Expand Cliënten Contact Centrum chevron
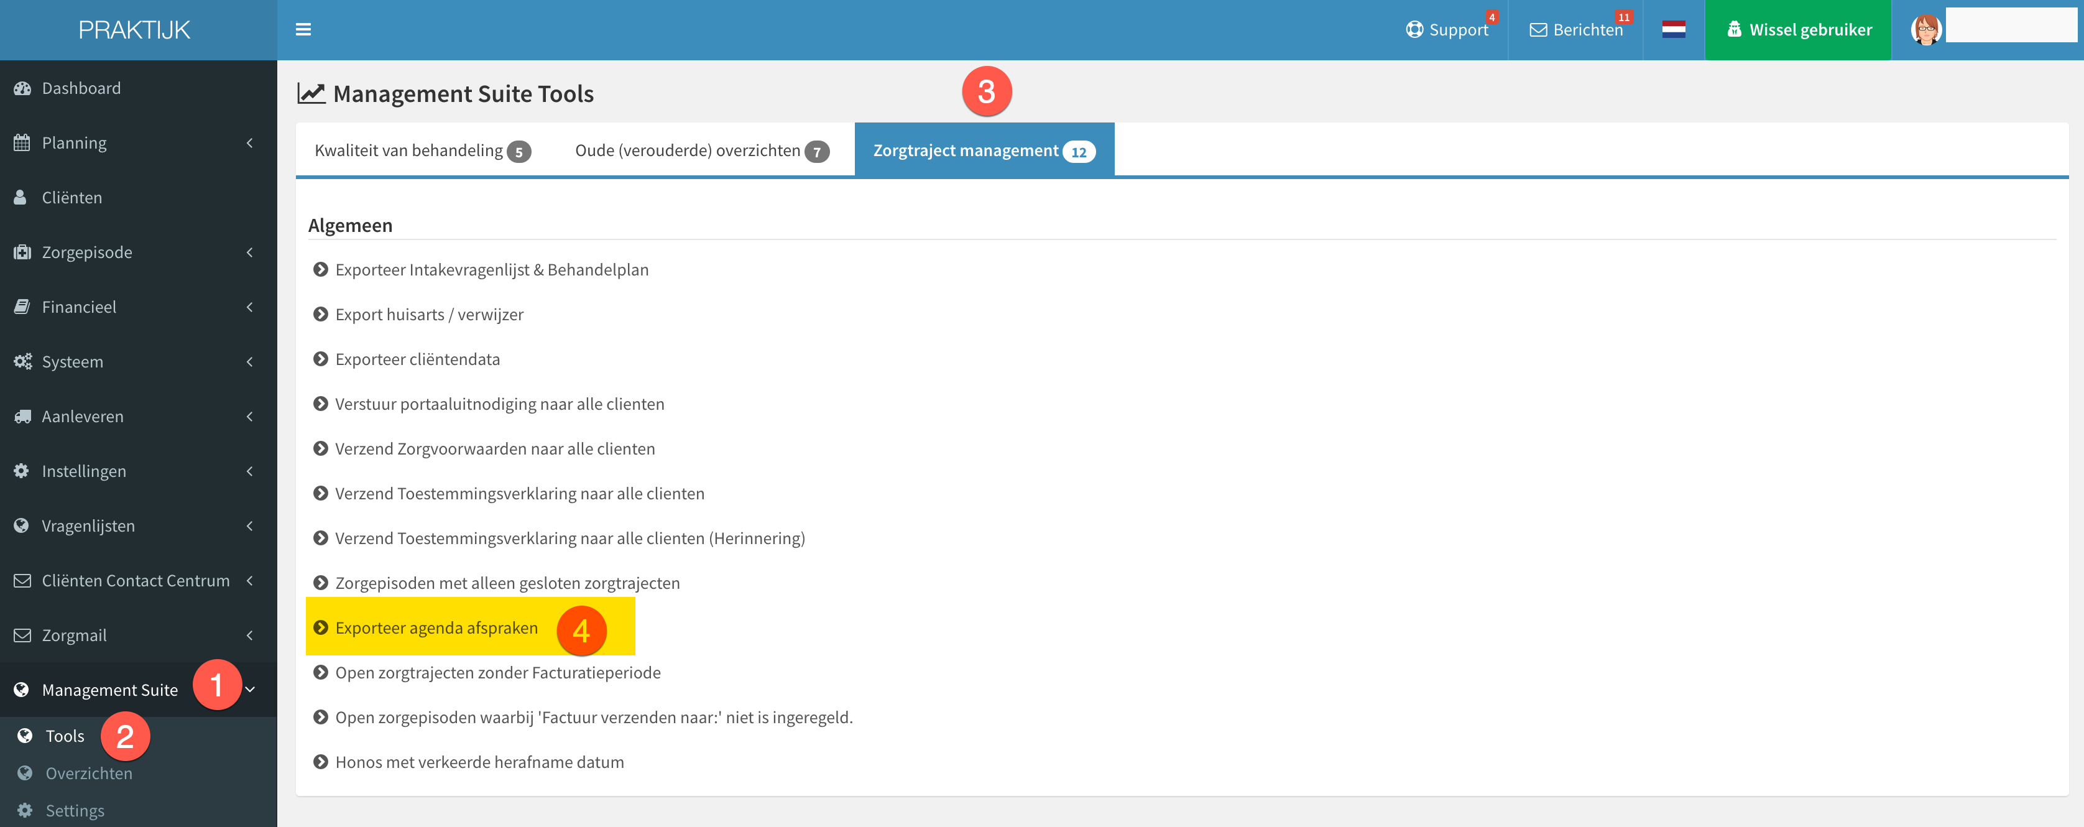The height and width of the screenshot is (827, 2084). tap(250, 580)
